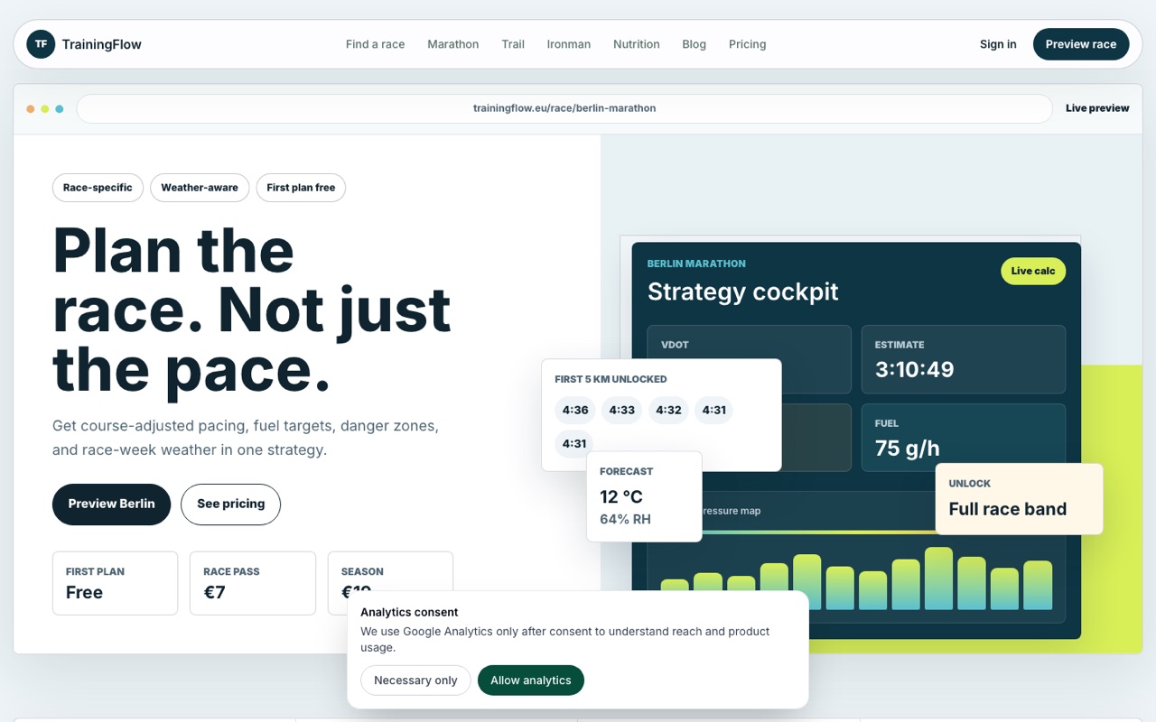The image size is (1156, 722).
Task: Click the blue window dot
Action: point(60,109)
